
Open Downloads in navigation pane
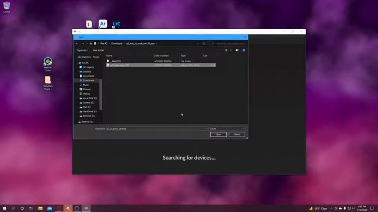(87, 81)
